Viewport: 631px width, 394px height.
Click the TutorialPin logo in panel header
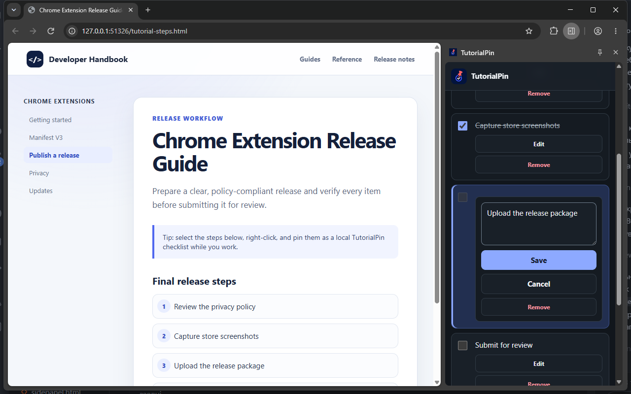point(459,76)
